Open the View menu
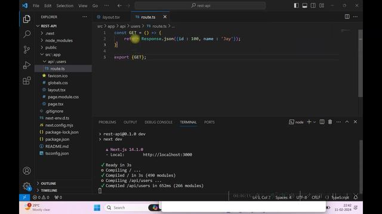Viewport: 382px width, 214px height. (x=83, y=5)
